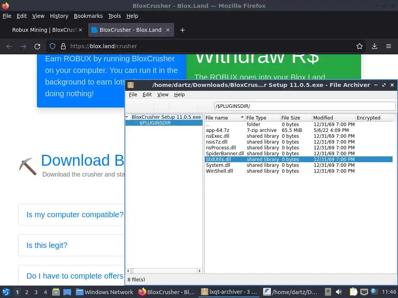This screenshot has height=298, width=398.
Task: Bookmark this page with the star
Action: click(x=359, y=46)
